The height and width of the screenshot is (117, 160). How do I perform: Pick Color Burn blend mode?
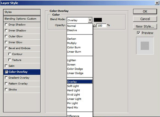80,47
